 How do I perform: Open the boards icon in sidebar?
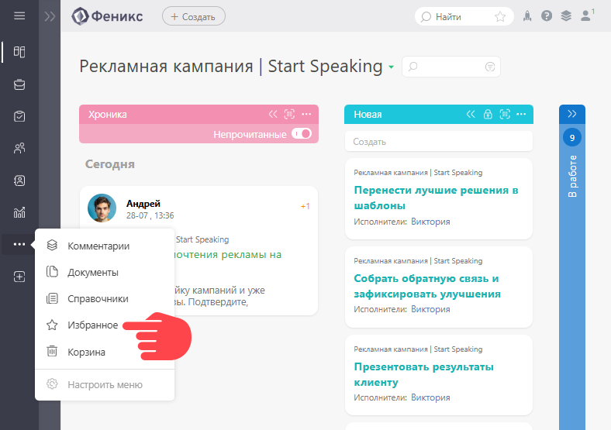pyautogui.click(x=19, y=52)
